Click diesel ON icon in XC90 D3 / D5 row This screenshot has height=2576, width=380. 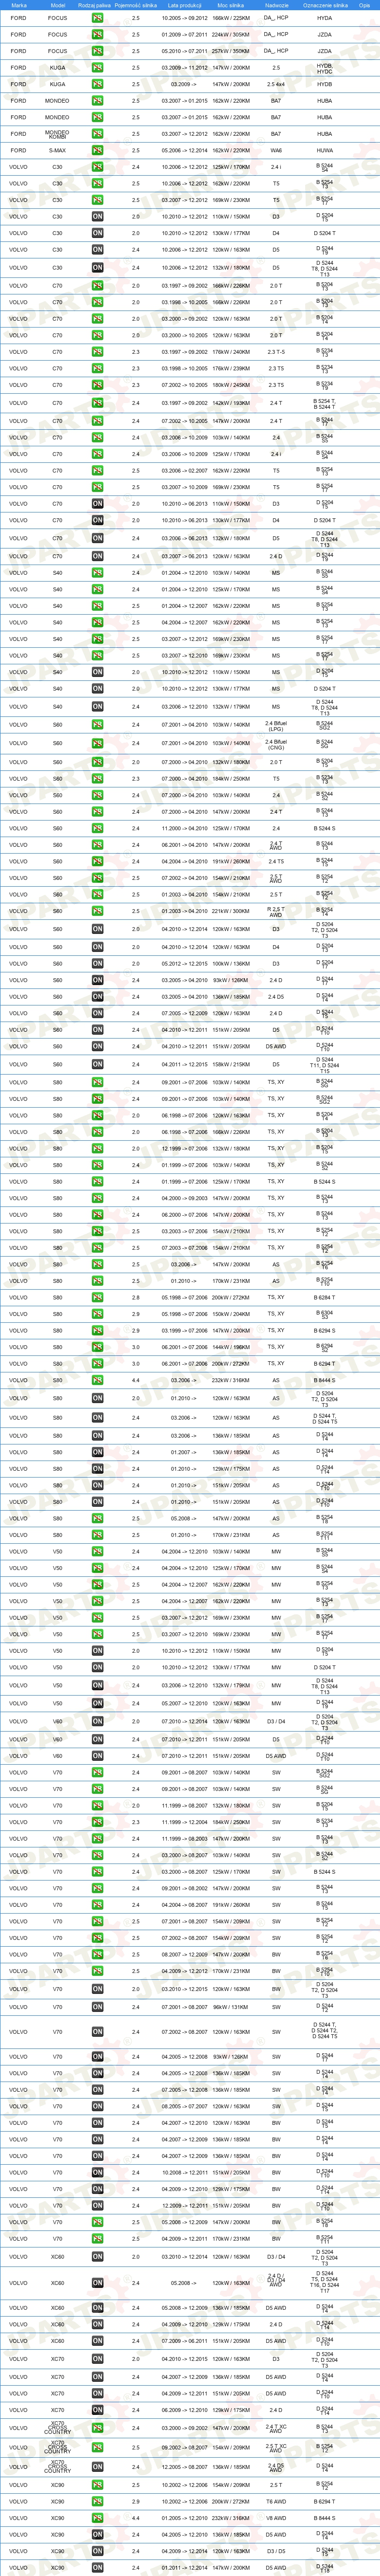(x=97, y=2551)
